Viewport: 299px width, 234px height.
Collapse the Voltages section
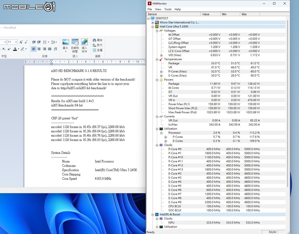tap(157, 31)
